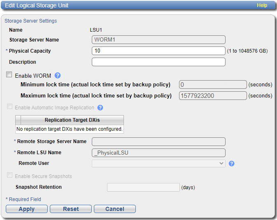Image resolution: width=277 pixels, height=220 pixels.
Task: Toggle the Enable Secure Snapshots checkbox
Action: point(9,176)
